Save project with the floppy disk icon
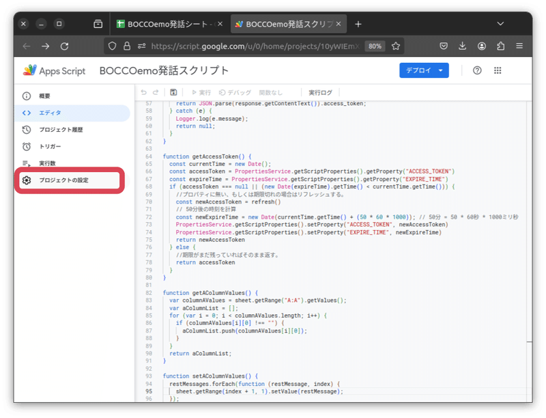Screen dimensions: 546x418 click(x=173, y=92)
